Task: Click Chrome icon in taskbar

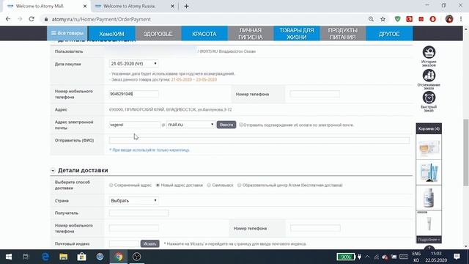Action: click(x=119, y=257)
